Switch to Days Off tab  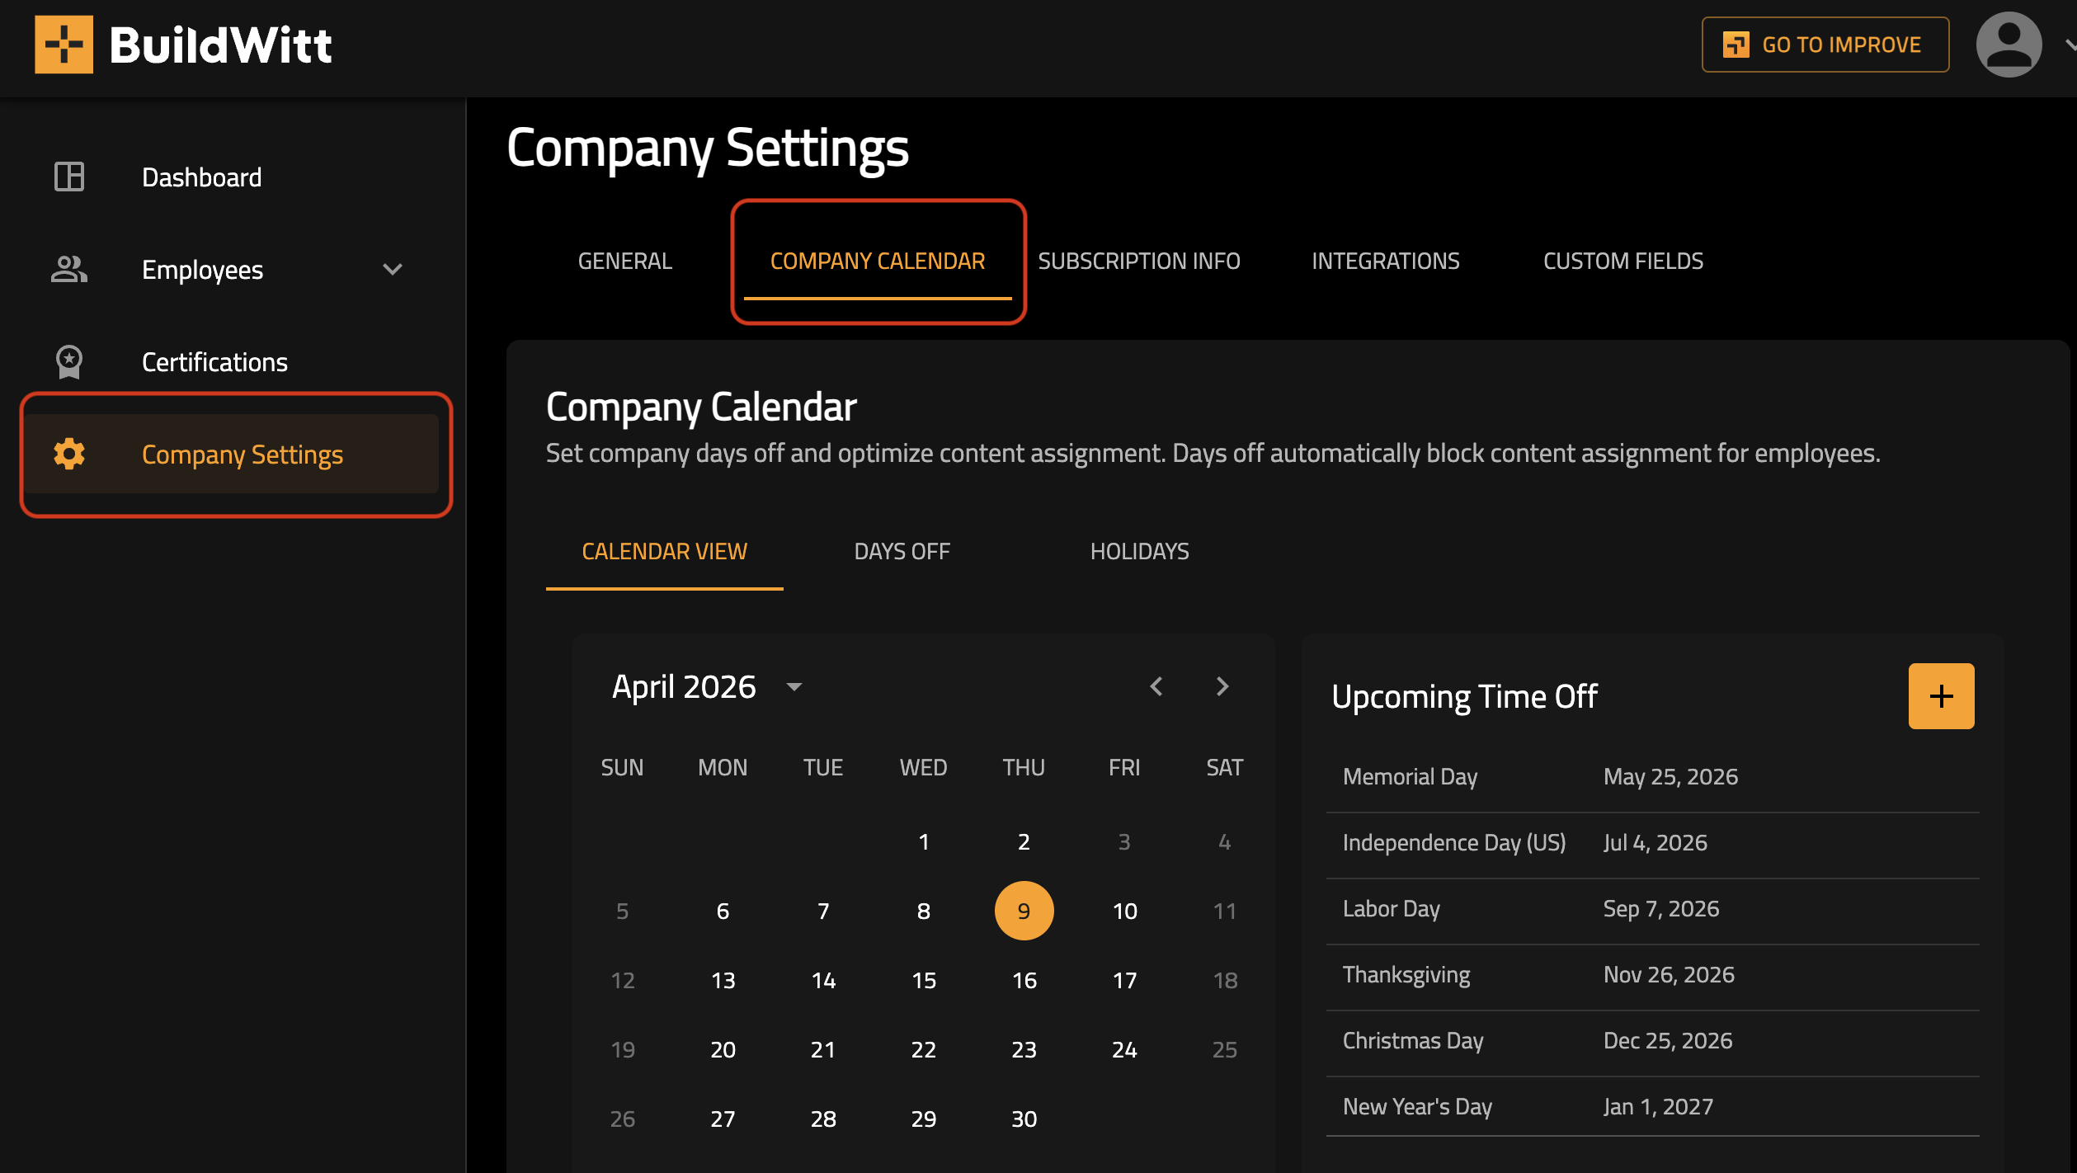click(902, 551)
